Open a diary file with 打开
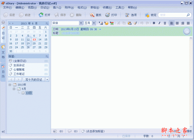Image resolution: width=194 pixels, height=140 pixels. point(44,15)
